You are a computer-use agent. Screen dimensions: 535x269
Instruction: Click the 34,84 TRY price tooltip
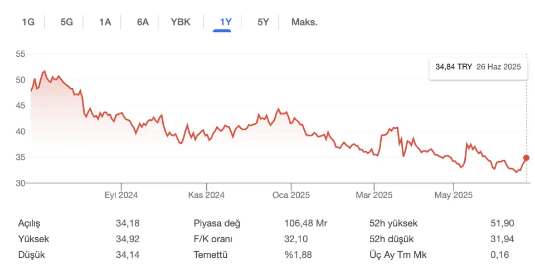[478, 67]
